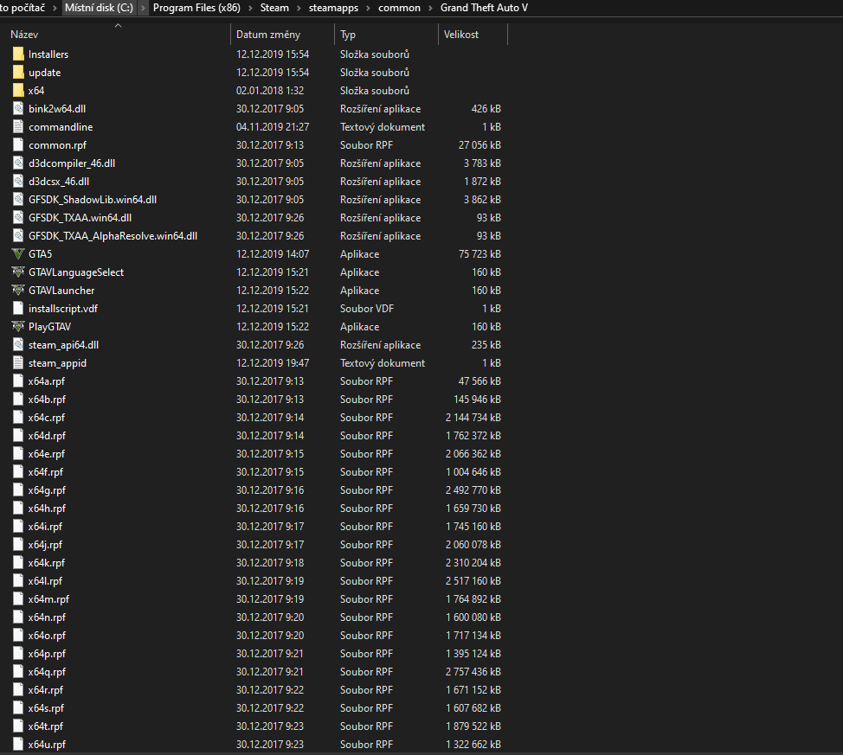The height and width of the screenshot is (755, 843).
Task: Click the bink2w64.dll file icon
Action: 18,109
